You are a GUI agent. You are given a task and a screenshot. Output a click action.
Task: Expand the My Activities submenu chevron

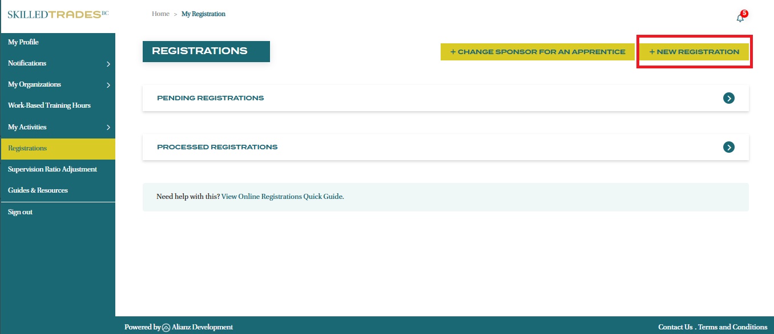[x=108, y=128]
